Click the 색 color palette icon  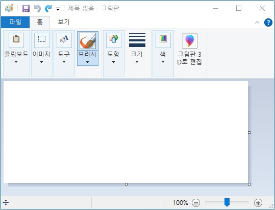(x=163, y=40)
